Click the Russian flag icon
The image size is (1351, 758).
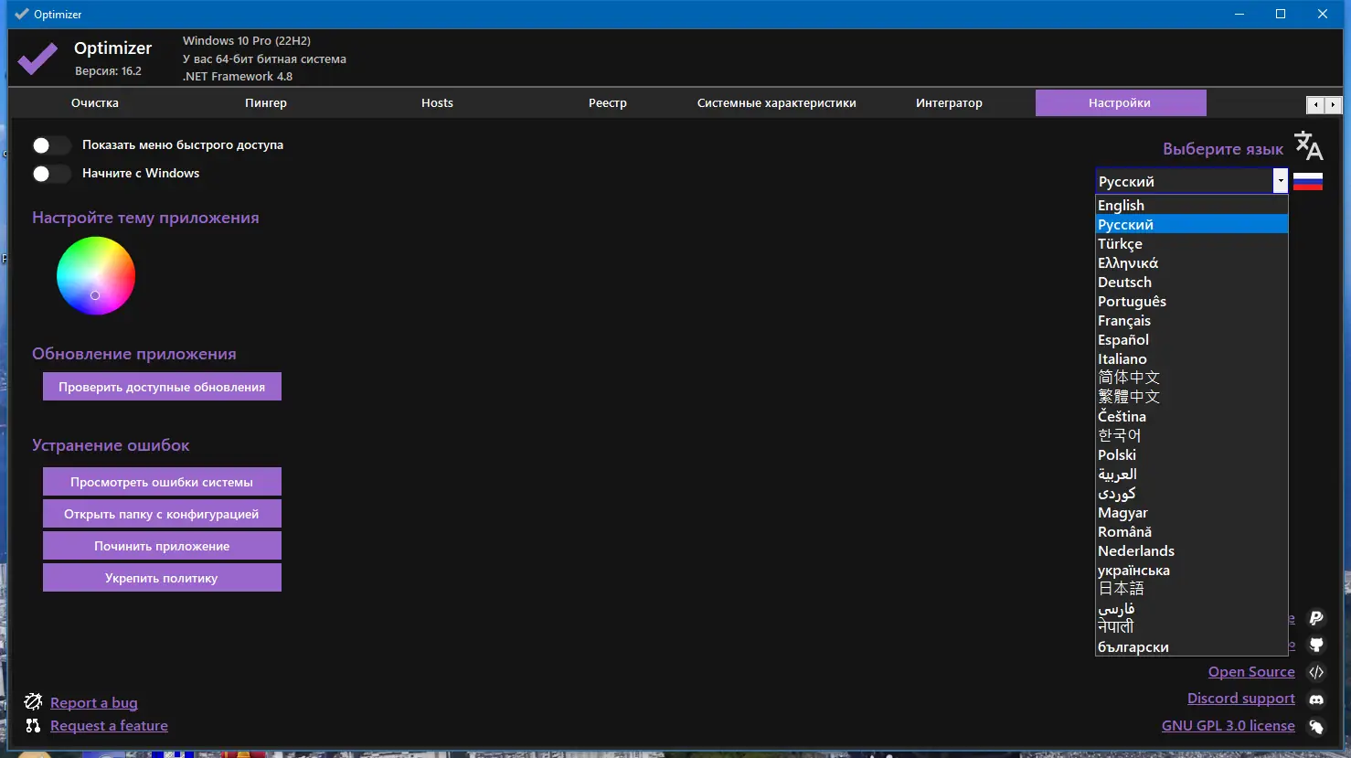pyautogui.click(x=1308, y=181)
